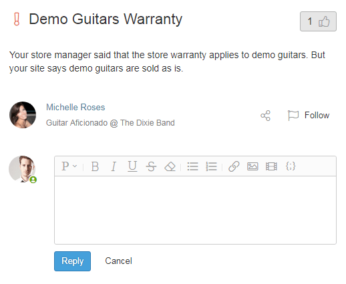Like the post with thumbs-up button

click(x=318, y=21)
